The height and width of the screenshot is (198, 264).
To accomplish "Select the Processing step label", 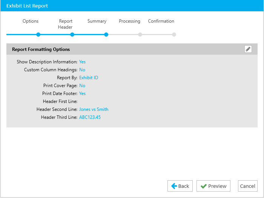I will point(129,21).
